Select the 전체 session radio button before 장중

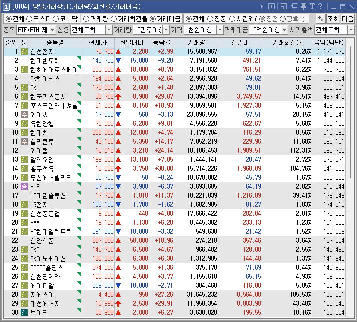(188, 19)
